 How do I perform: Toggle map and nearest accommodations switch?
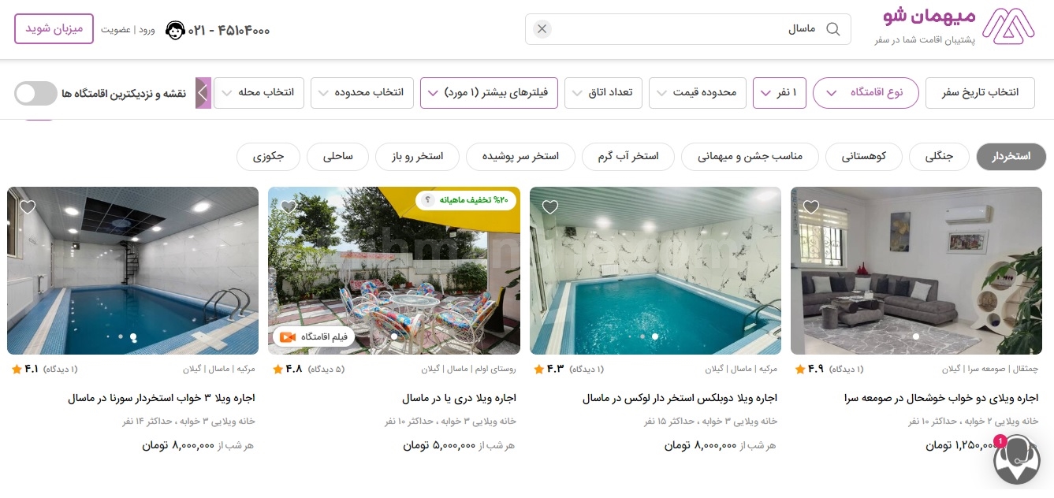(x=35, y=93)
